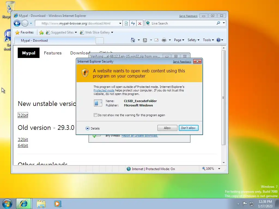Open the Suggested Sites dropdown
The height and width of the screenshot is (209, 279).
(61, 32)
